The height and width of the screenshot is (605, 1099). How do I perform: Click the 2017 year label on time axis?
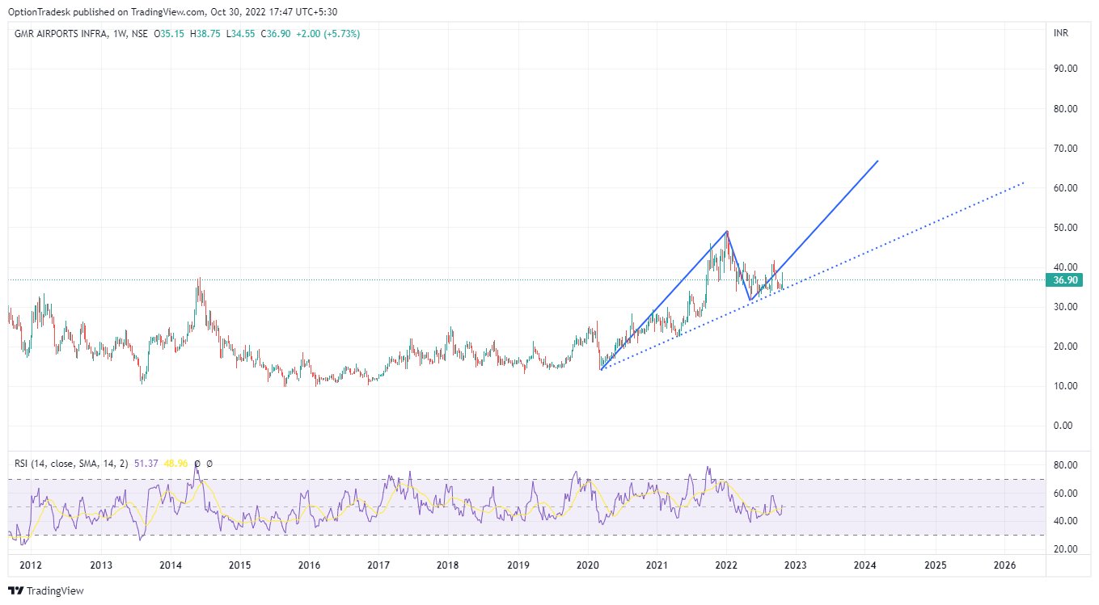pyautogui.click(x=378, y=565)
